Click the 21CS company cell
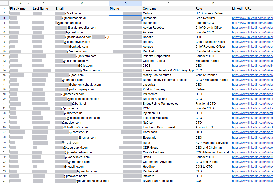Viewport: 273px width, 183px height. pos(168,65)
